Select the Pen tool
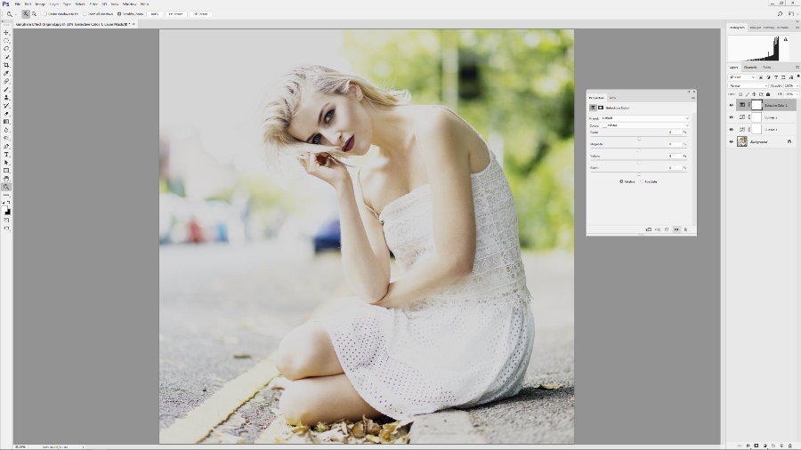801x450 pixels. 6,147
